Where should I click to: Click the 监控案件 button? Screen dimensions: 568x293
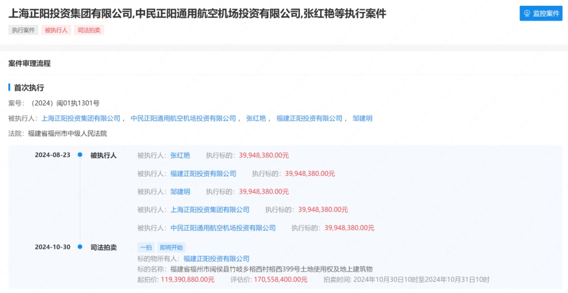pyautogui.click(x=541, y=13)
